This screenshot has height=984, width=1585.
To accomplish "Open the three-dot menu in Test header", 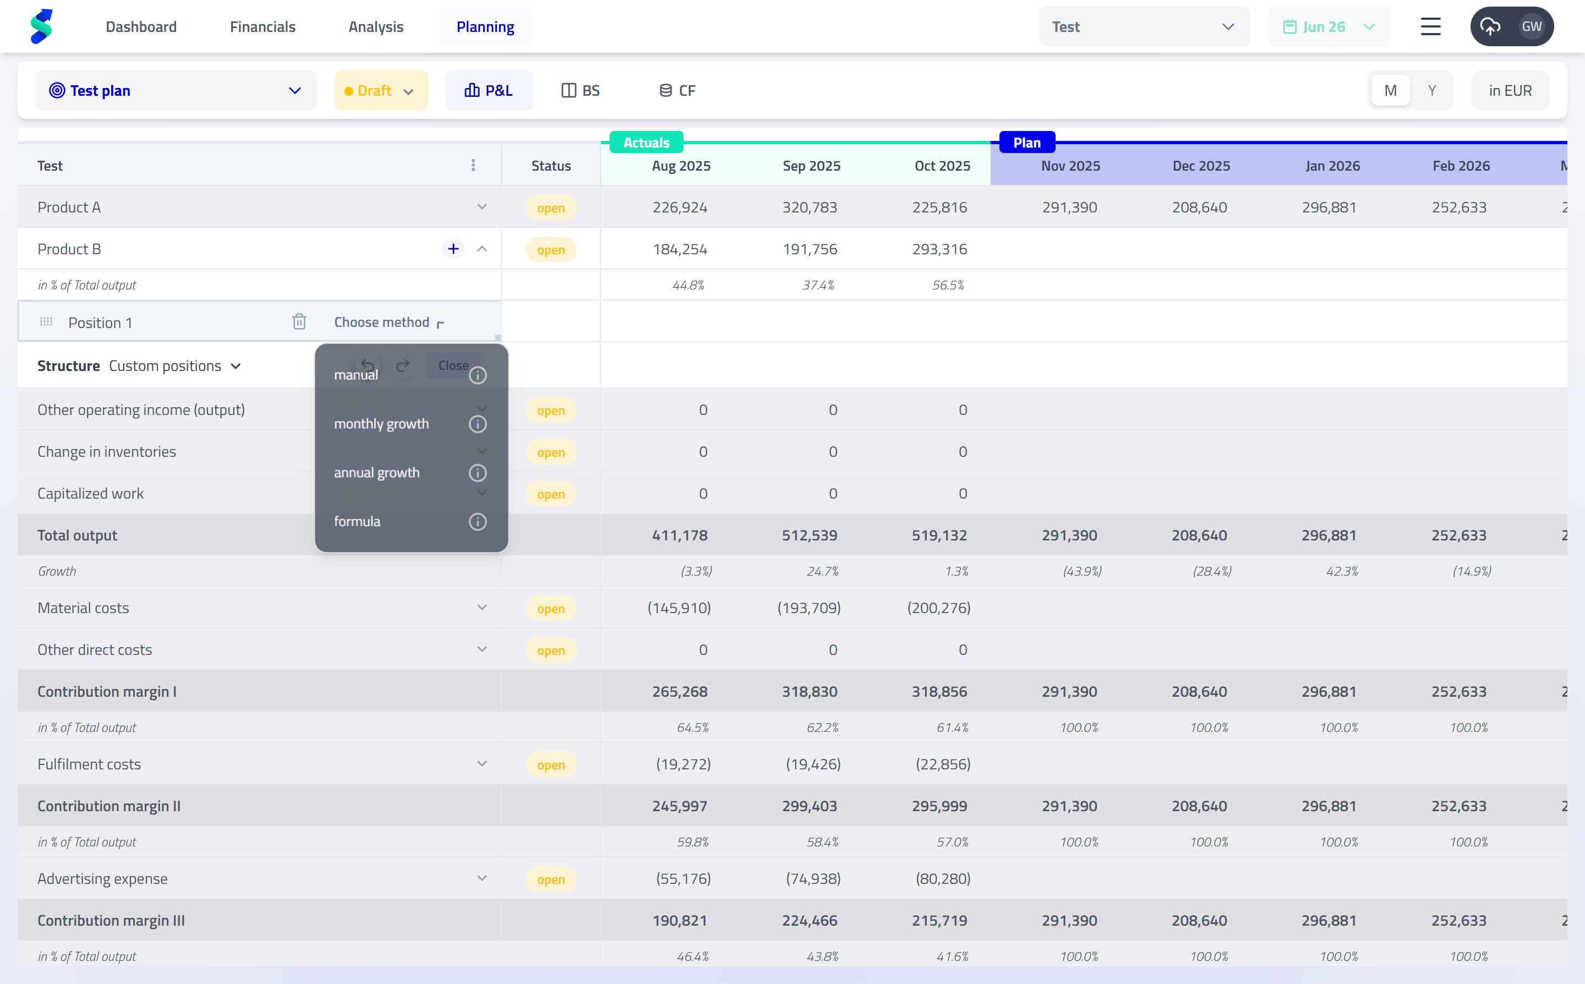I will [x=473, y=165].
